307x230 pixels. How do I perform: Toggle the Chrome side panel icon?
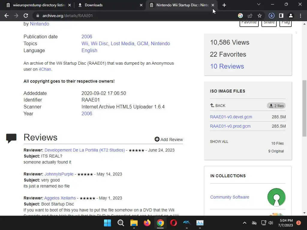[x=281, y=16]
